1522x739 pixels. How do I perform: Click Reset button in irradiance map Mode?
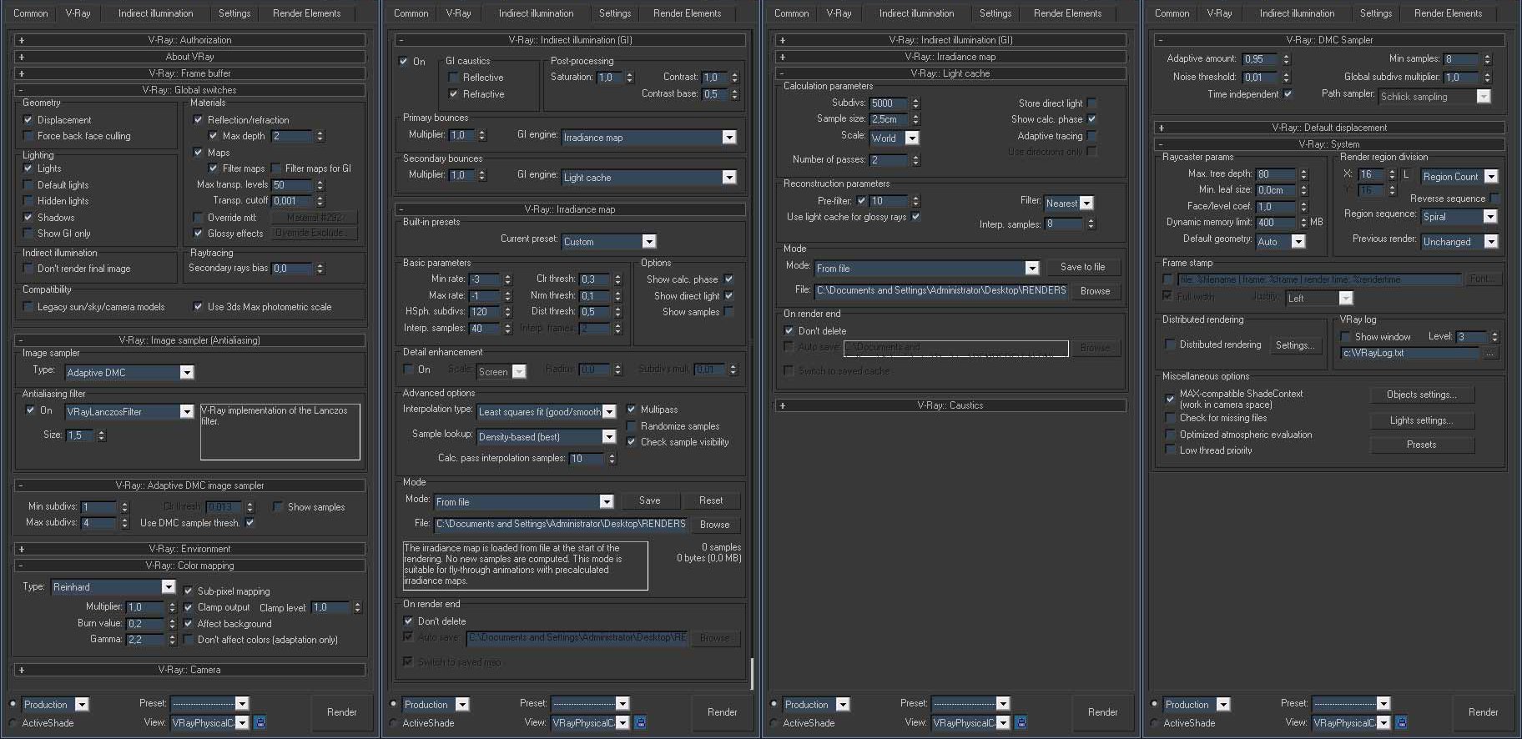[711, 500]
